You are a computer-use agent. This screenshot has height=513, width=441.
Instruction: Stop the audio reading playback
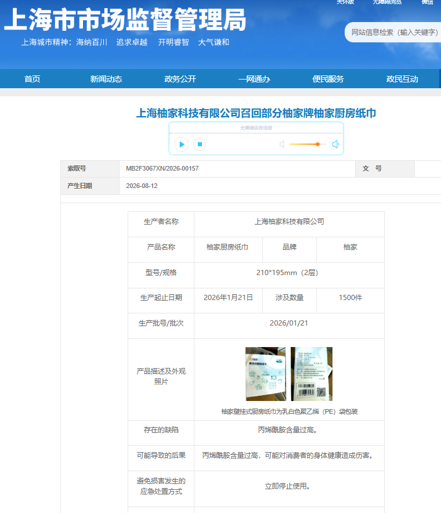[200, 144]
